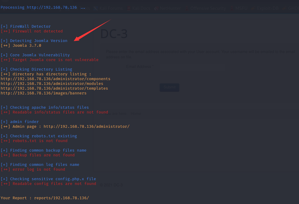
Task: Click the DC-3 page heading
Action: 114,34
